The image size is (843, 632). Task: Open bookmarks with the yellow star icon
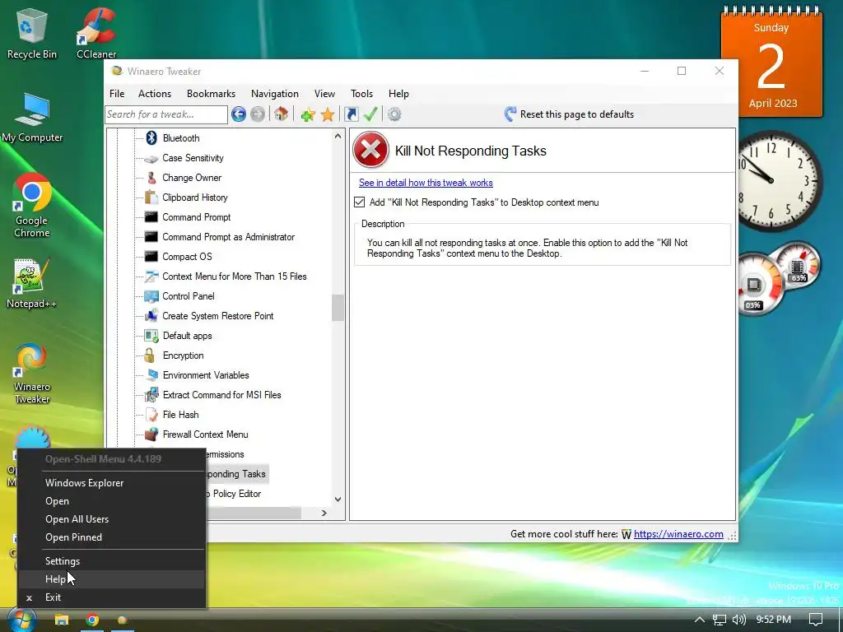[328, 114]
